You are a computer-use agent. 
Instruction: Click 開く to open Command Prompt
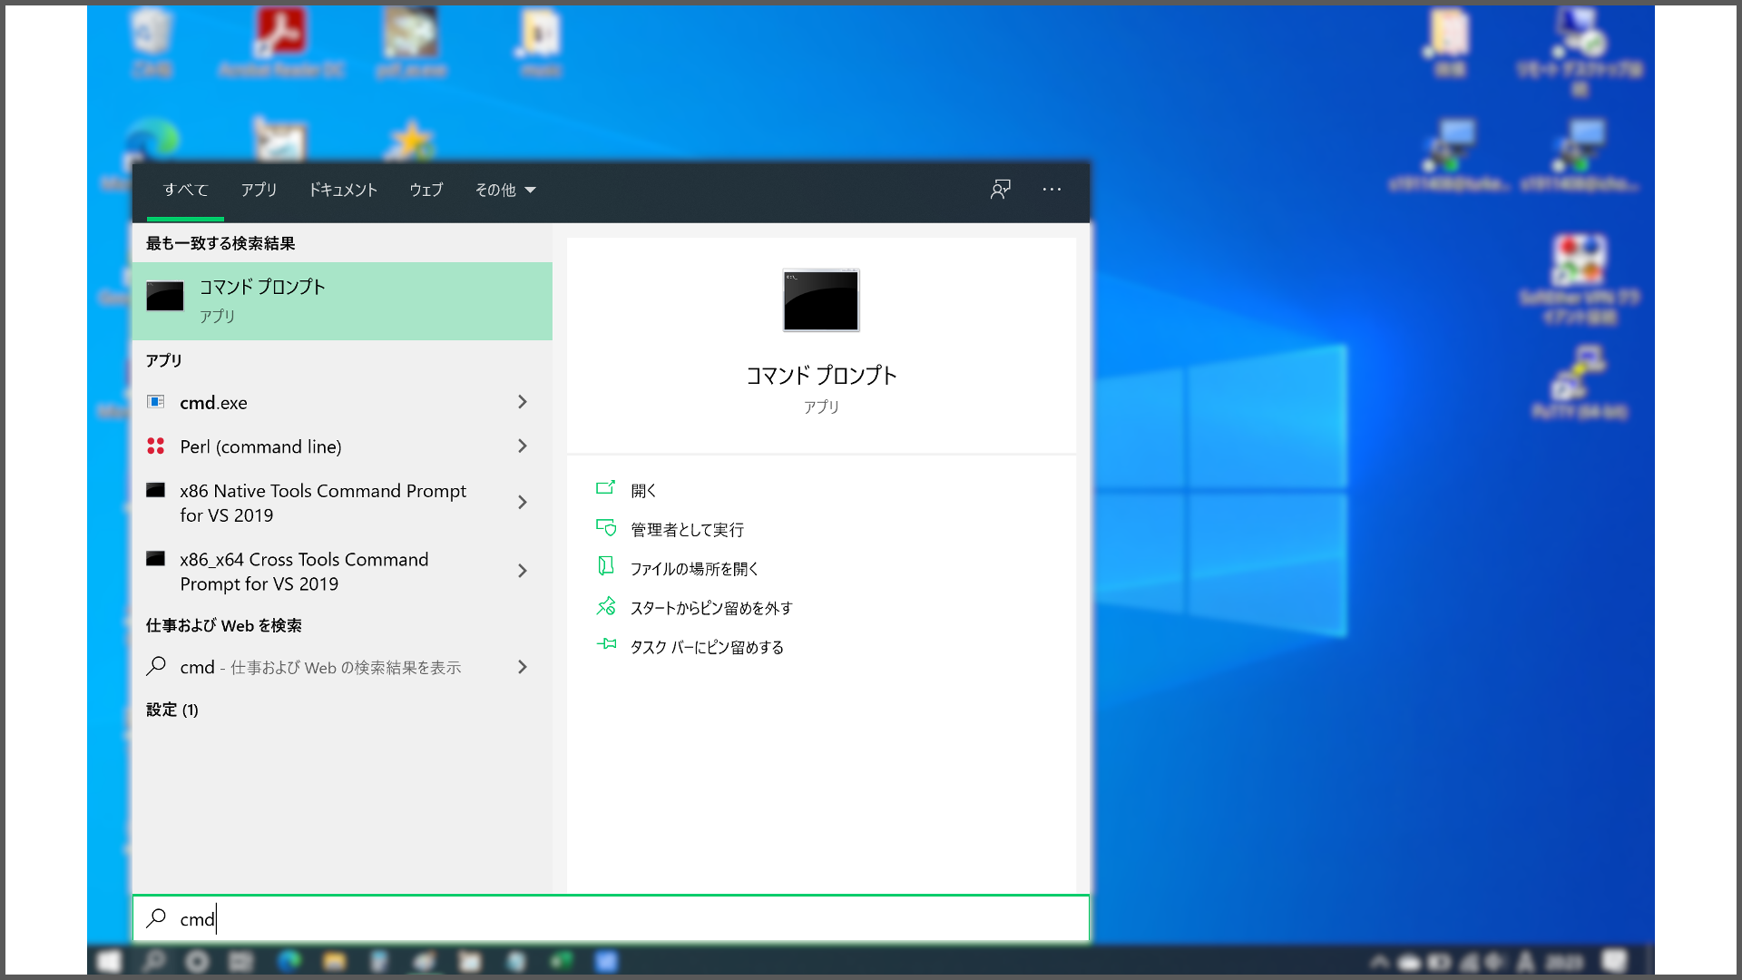click(x=643, y=491)
